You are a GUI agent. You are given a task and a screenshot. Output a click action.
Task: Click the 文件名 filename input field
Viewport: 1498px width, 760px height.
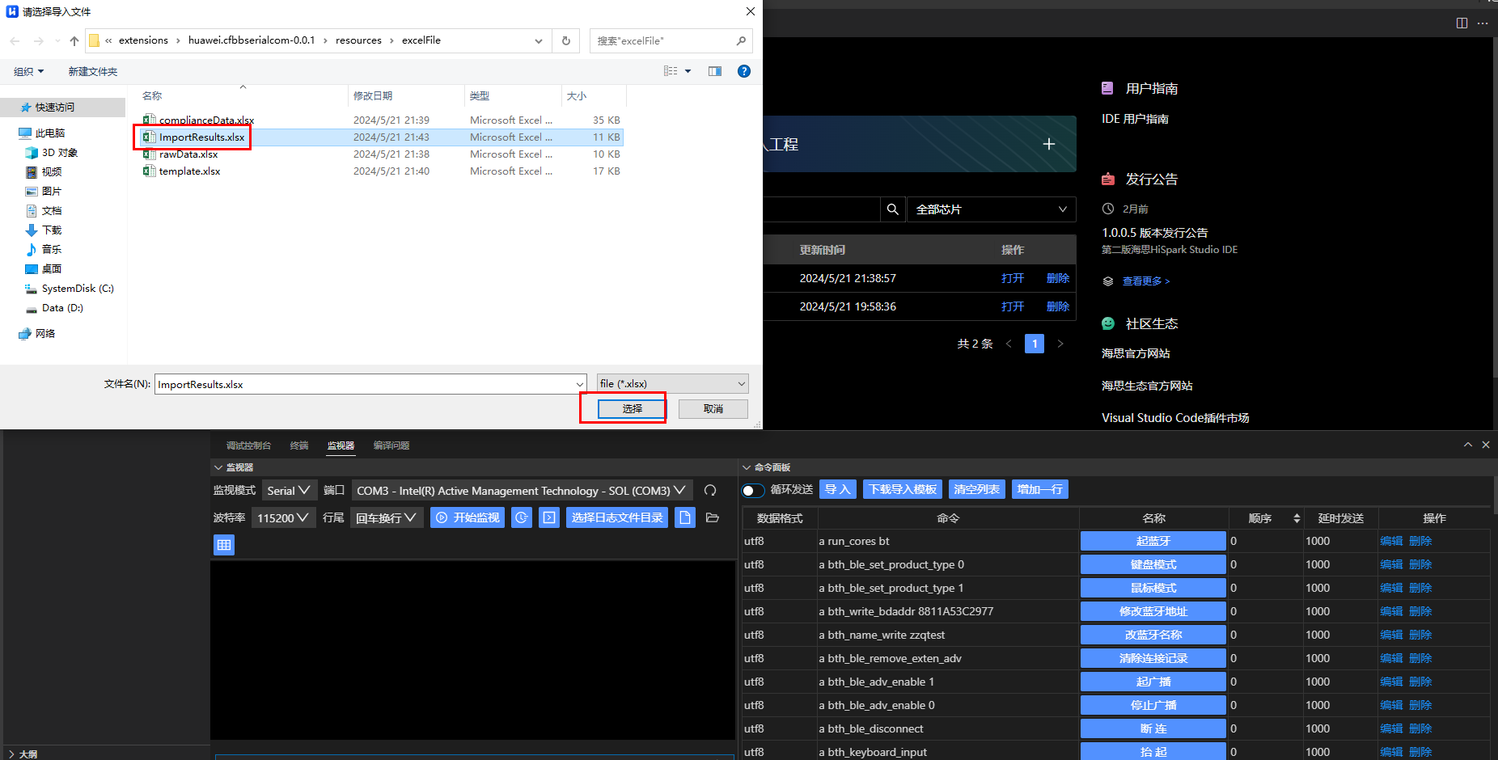click(x=364, y=384)
